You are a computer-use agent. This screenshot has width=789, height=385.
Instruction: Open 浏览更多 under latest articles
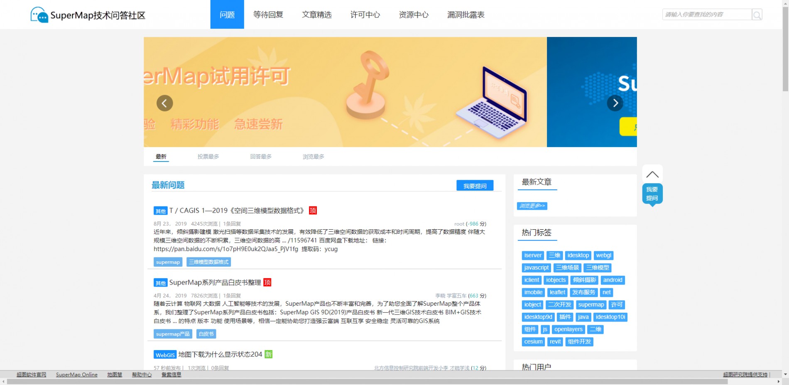(x=532, y=206)
